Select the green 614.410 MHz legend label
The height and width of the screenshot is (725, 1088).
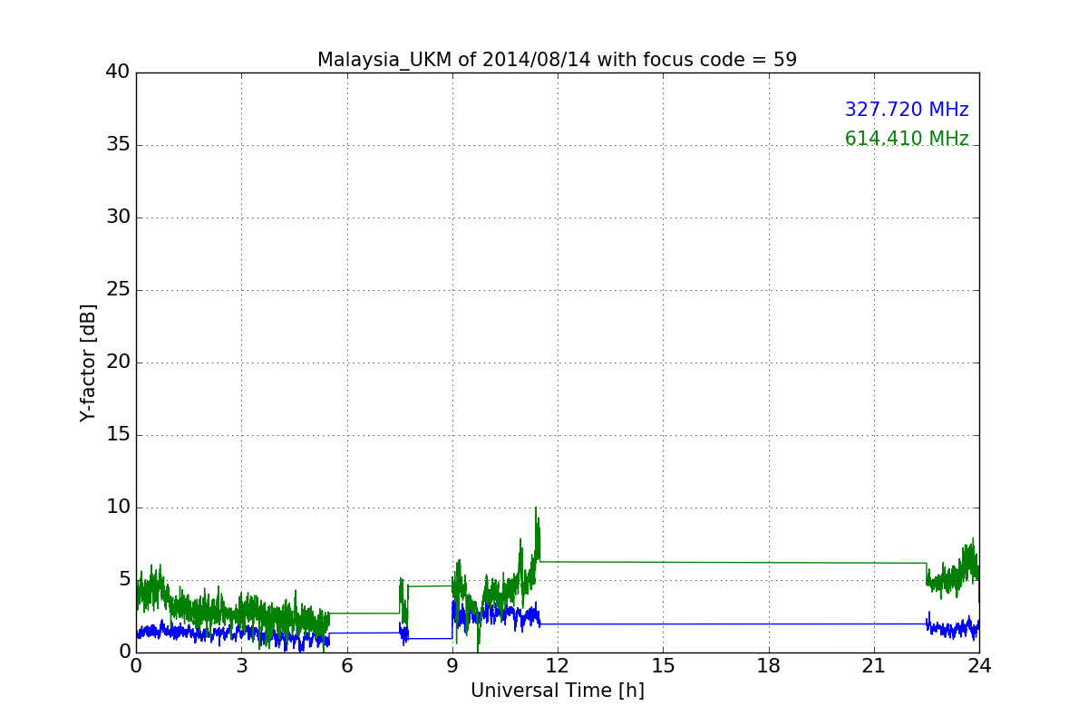pos(907,139)
